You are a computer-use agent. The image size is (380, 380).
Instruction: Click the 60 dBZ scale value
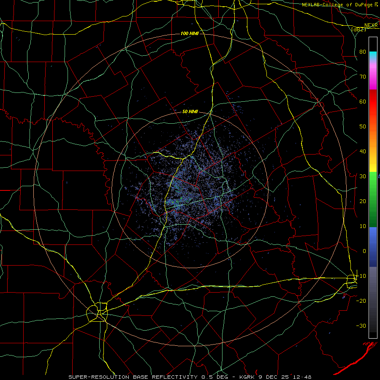click(363, 101)
